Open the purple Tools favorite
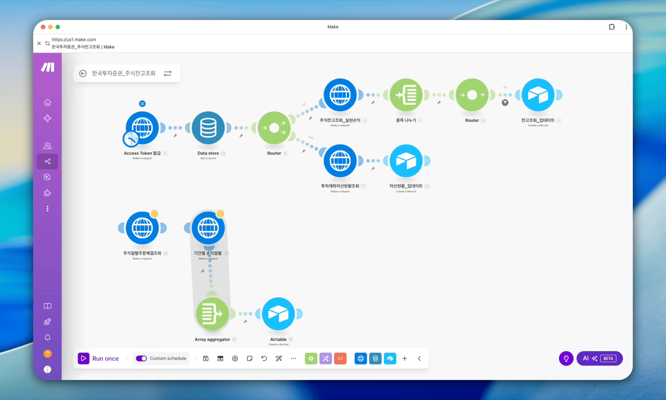This screenshot has width=666, height=400. coord(326,359)
